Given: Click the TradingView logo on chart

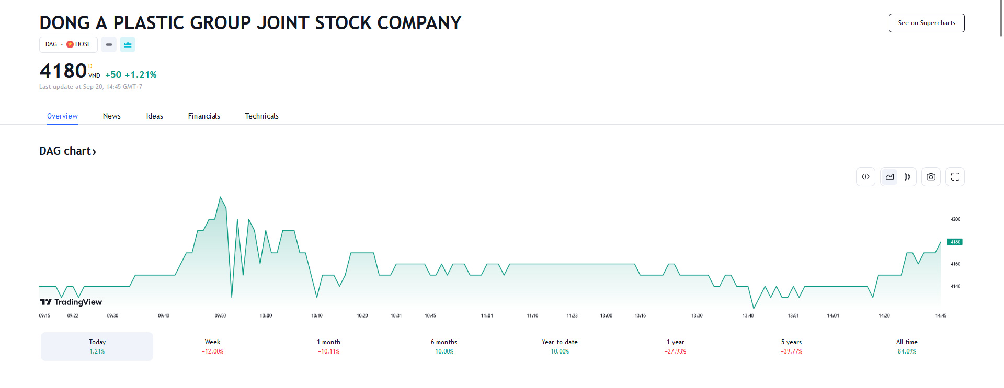Looking at the screenshot, I should pos(71,302).
